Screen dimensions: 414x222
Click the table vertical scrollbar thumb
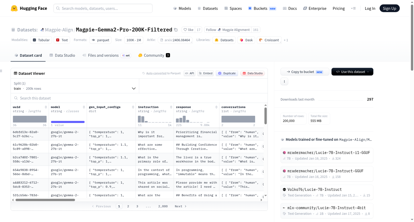(x=265, y=116)
